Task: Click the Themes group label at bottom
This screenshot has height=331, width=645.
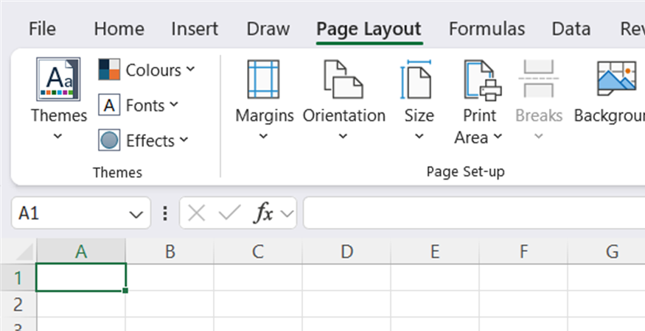Action: pos(117,172)
